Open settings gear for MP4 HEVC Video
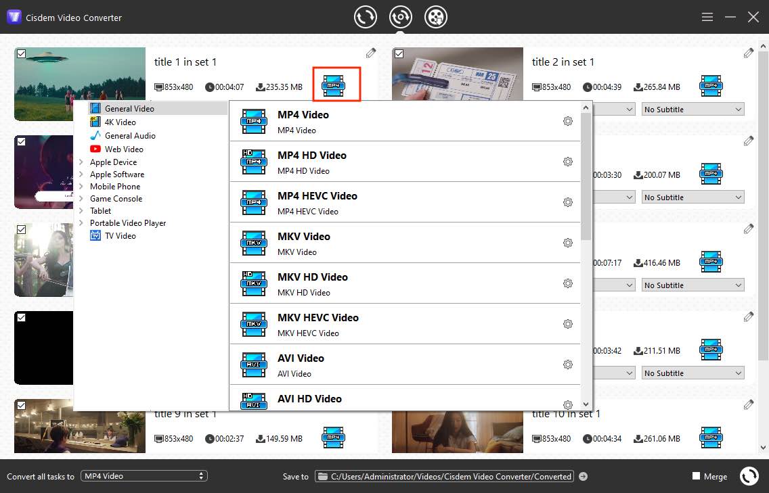 [x=568, y=202]
